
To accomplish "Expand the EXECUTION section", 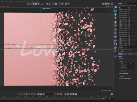I will (x=119, y=71).
